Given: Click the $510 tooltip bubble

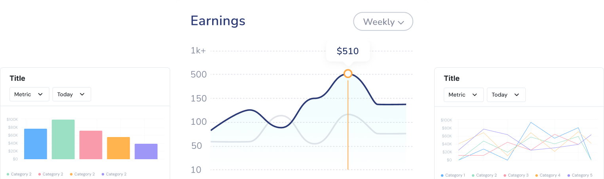Looking at the screenshot, I should click(348, 51).
